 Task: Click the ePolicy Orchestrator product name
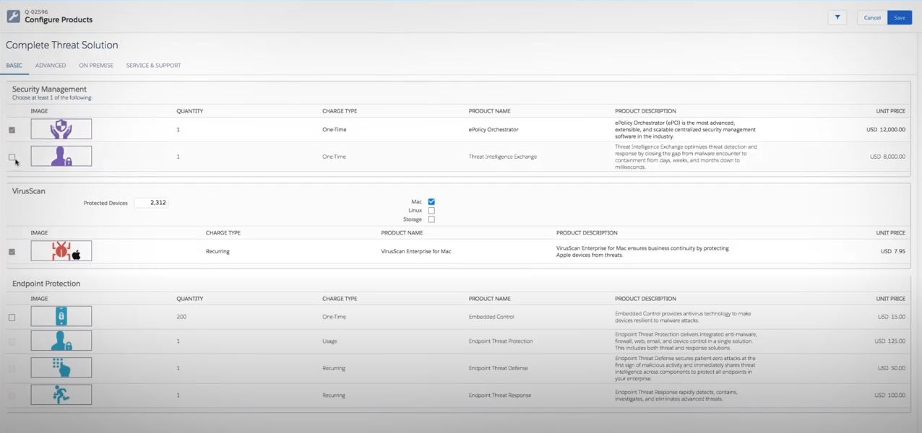[x=494, y=130]
